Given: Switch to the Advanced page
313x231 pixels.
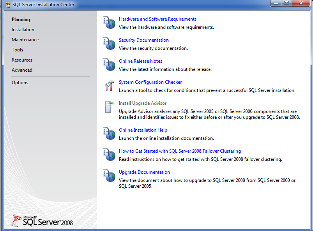Looking at the screenshot, I should [x=22, y=70].
